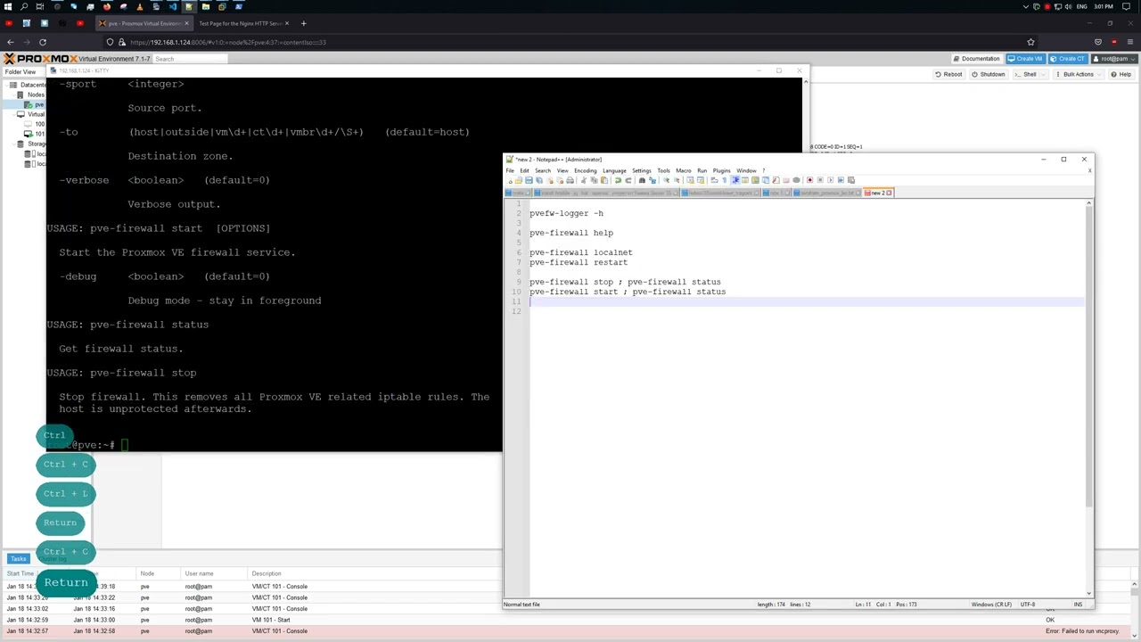Open Notepad++ File menu

click(x=511, y=170)
